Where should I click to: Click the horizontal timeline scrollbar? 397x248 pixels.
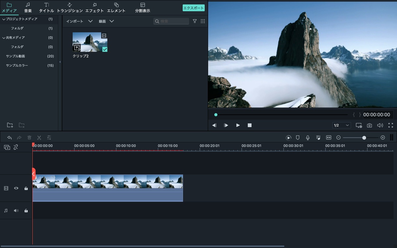click(x=142, y=246)
